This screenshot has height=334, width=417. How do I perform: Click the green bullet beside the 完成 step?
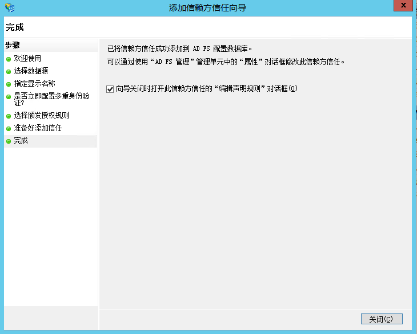tap(9, 141)
